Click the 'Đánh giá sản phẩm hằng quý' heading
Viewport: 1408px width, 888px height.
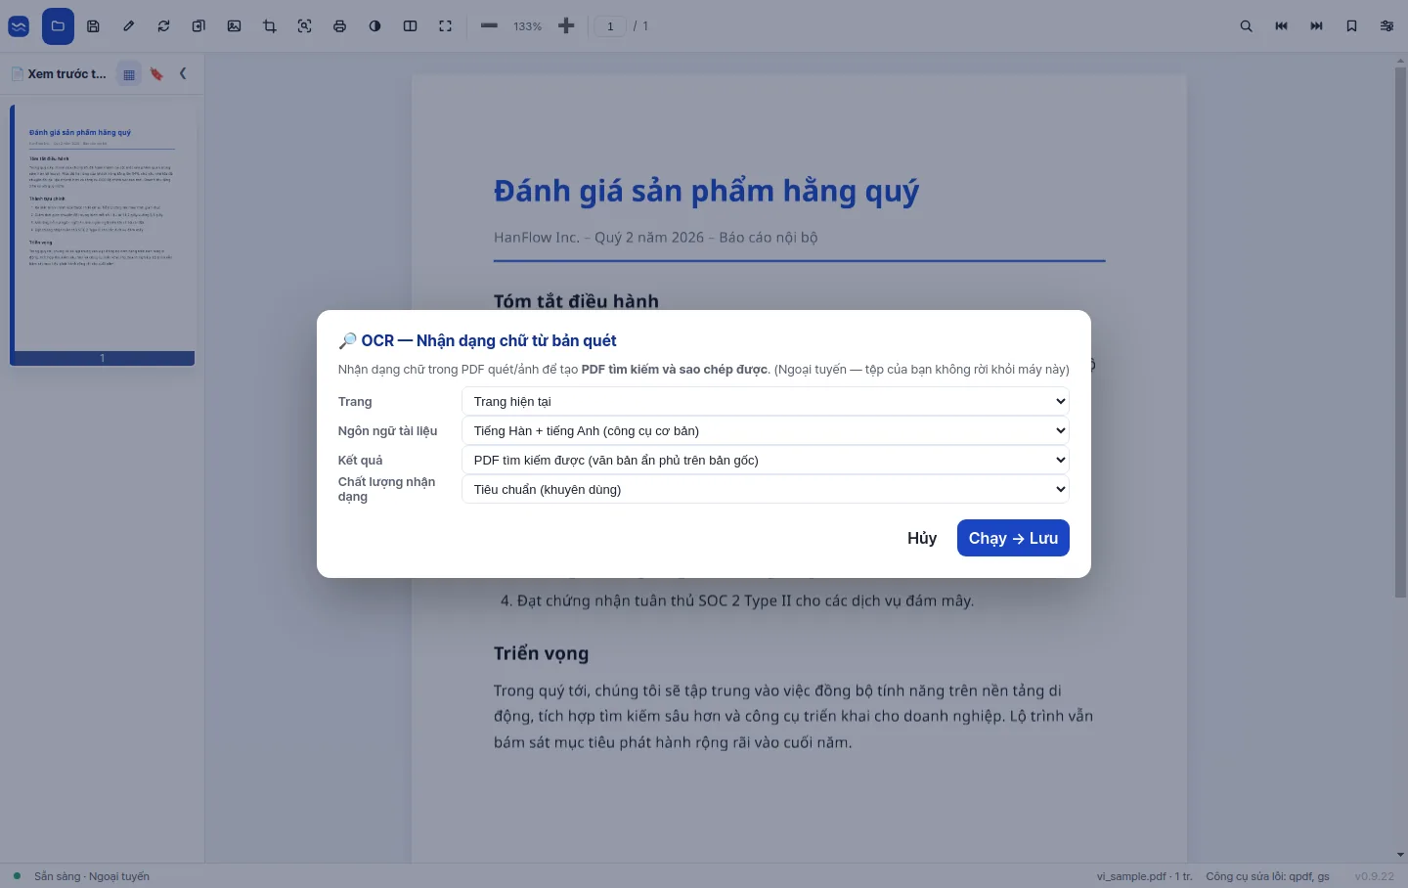(x=706, y=191)
